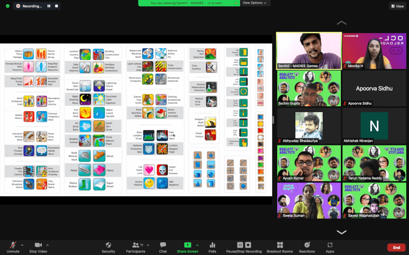The width and height of the screenshot is (409, 255).
Task: Open share options caret beside Share Screen
Action: 197,245
